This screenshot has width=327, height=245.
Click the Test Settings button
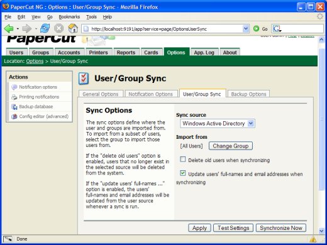coord(233,228)
